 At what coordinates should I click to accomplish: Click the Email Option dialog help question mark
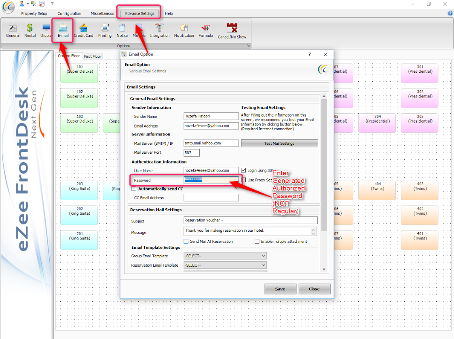click(310, 54)
